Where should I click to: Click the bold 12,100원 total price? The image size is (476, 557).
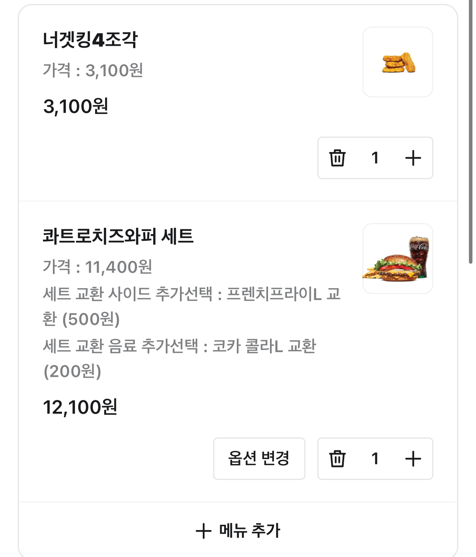[x=80, y=407]
